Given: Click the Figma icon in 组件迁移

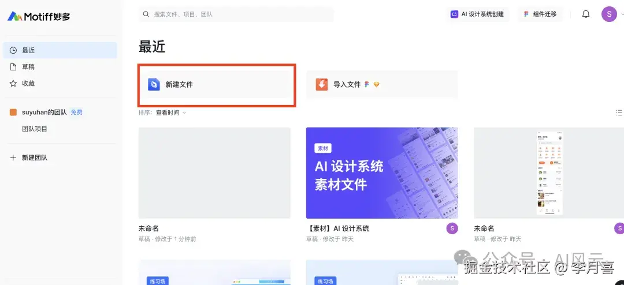Looking at the screenshot, I should coord(526,14).
